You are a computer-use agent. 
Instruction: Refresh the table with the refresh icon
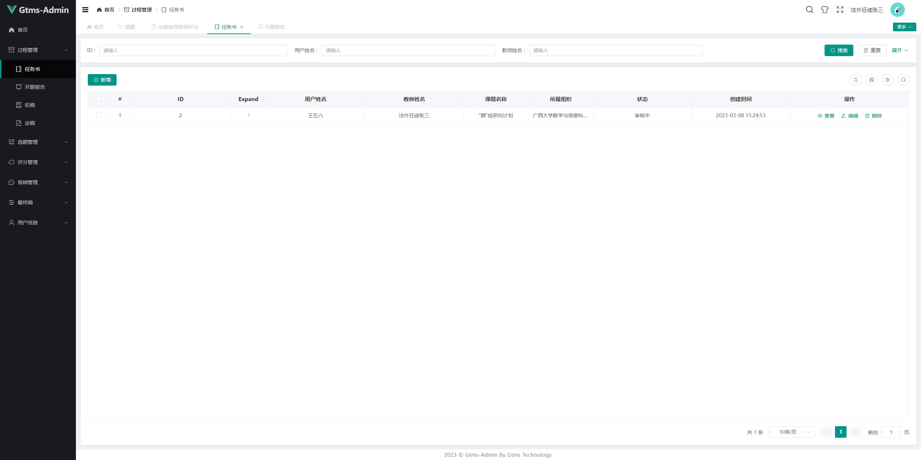(x=856, y=80)
